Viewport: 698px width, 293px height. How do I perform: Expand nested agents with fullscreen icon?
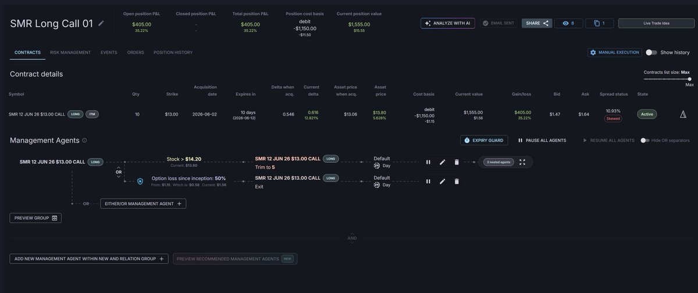tap(522, 162)
